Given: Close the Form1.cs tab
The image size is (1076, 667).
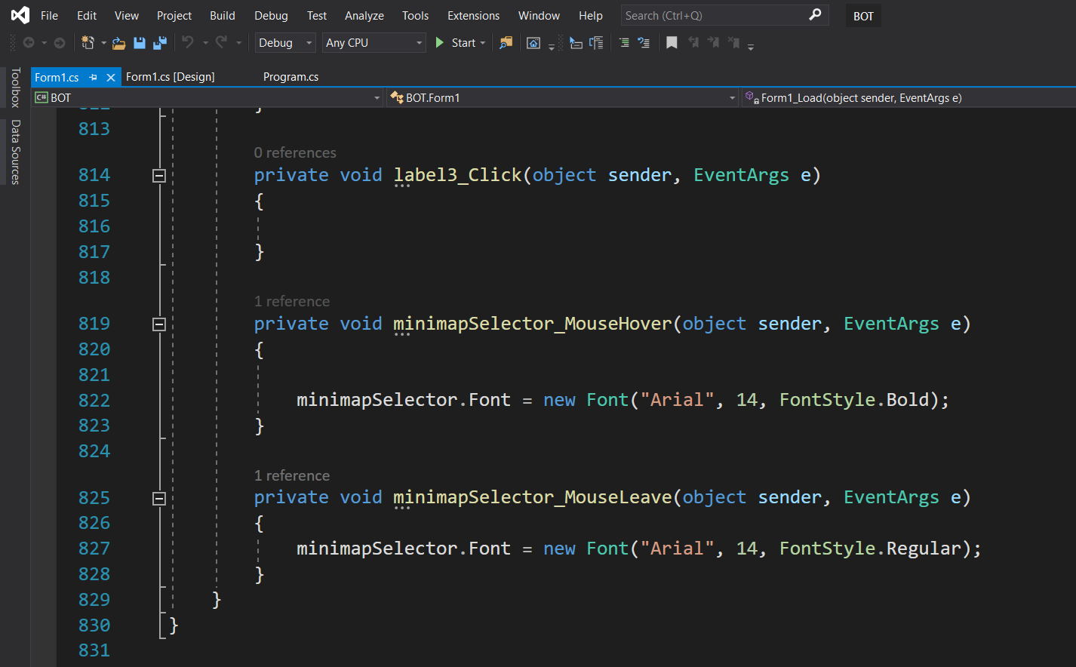Looking at the screenshot, I should 111,77.
